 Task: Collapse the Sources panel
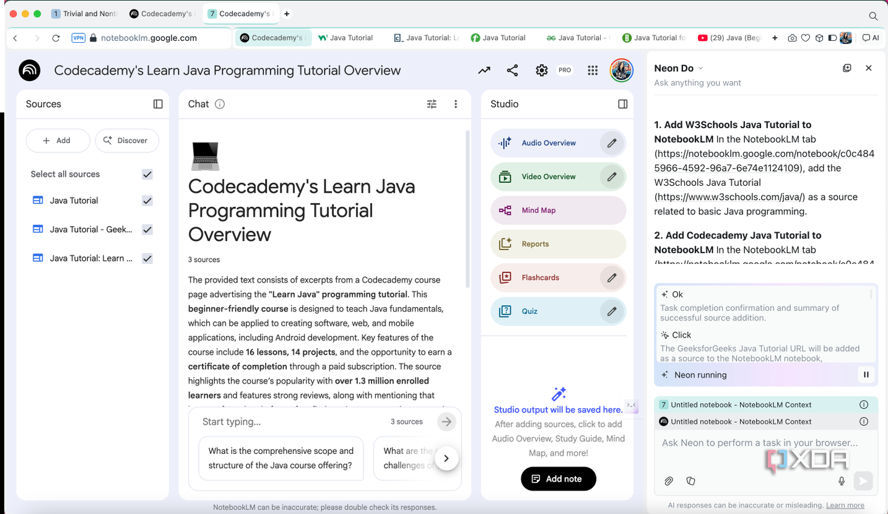[x=158, y=104]
